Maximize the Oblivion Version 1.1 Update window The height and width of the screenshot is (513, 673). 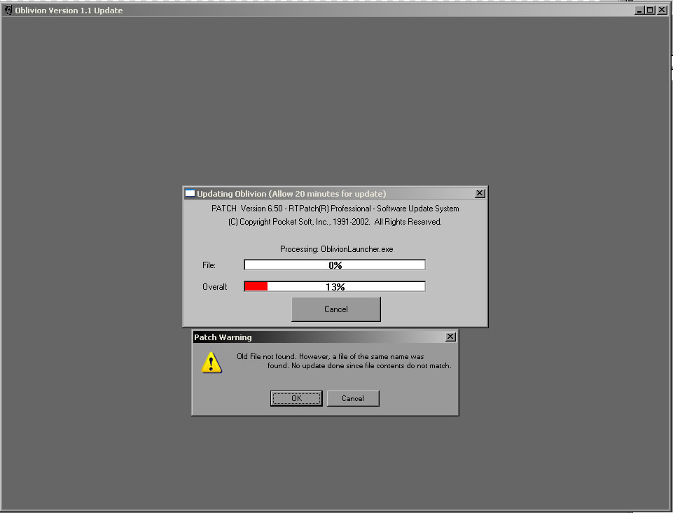coord(651,10)
